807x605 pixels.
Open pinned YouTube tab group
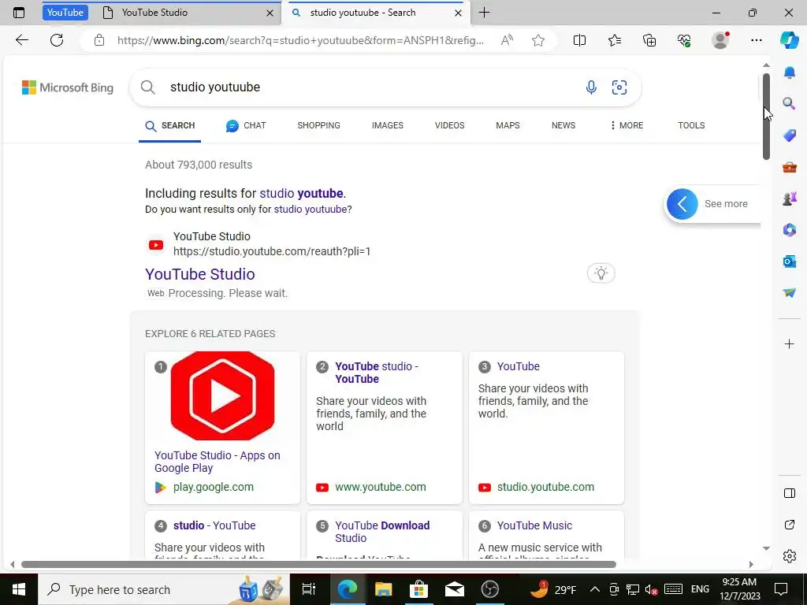pos(65,13)
